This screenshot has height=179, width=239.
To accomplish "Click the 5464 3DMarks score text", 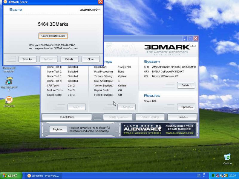I will [53, 24].
